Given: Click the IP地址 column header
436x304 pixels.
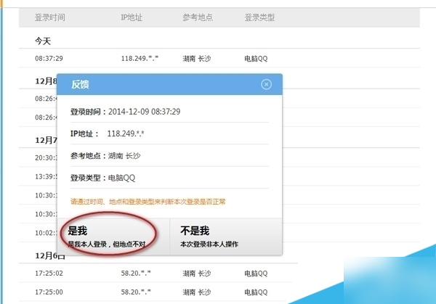Looking at the screenshot, I should pos(132,17).
